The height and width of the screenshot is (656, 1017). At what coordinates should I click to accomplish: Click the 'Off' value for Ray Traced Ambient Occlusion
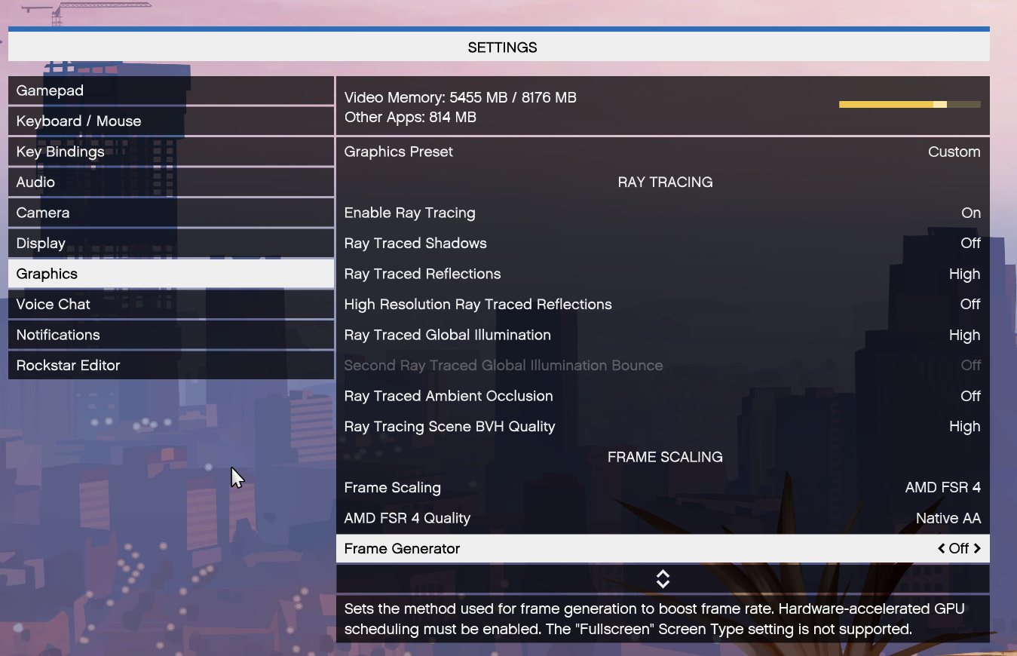pyautogui.click(x=971, y=396)
